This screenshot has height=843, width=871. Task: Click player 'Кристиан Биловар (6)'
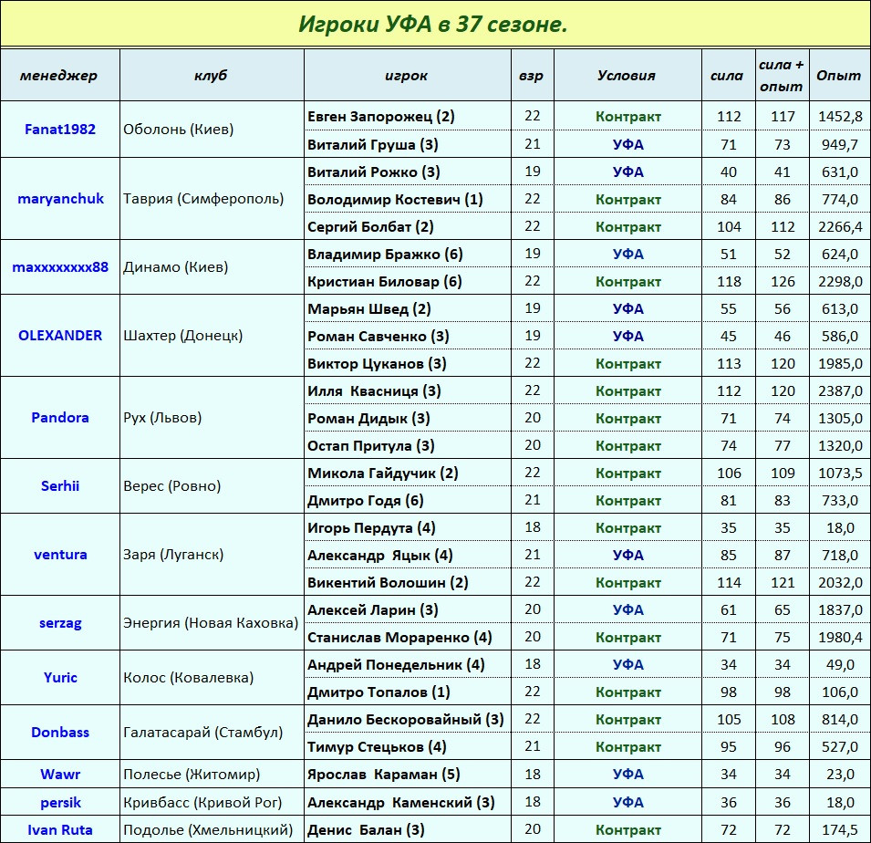pyautogui.click(x=384, y=282)
